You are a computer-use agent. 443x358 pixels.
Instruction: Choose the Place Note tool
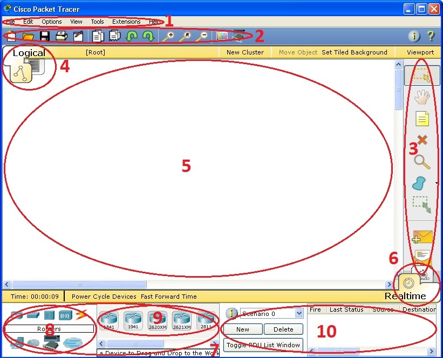pyautogui.click(x=422, y=118)
